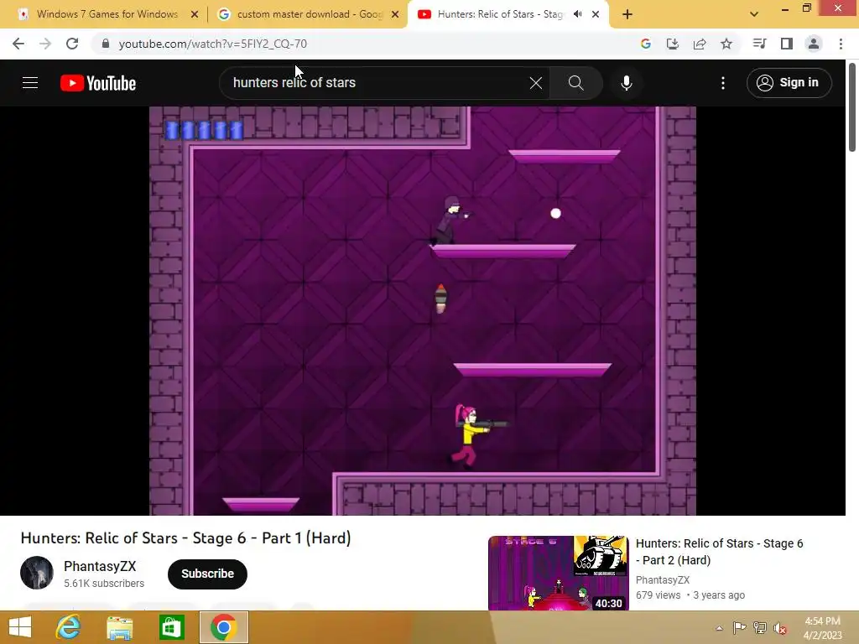Open YouTube settings three-dot menu
Viewport: 859px width, 644px height.
[x=722, y=83]
